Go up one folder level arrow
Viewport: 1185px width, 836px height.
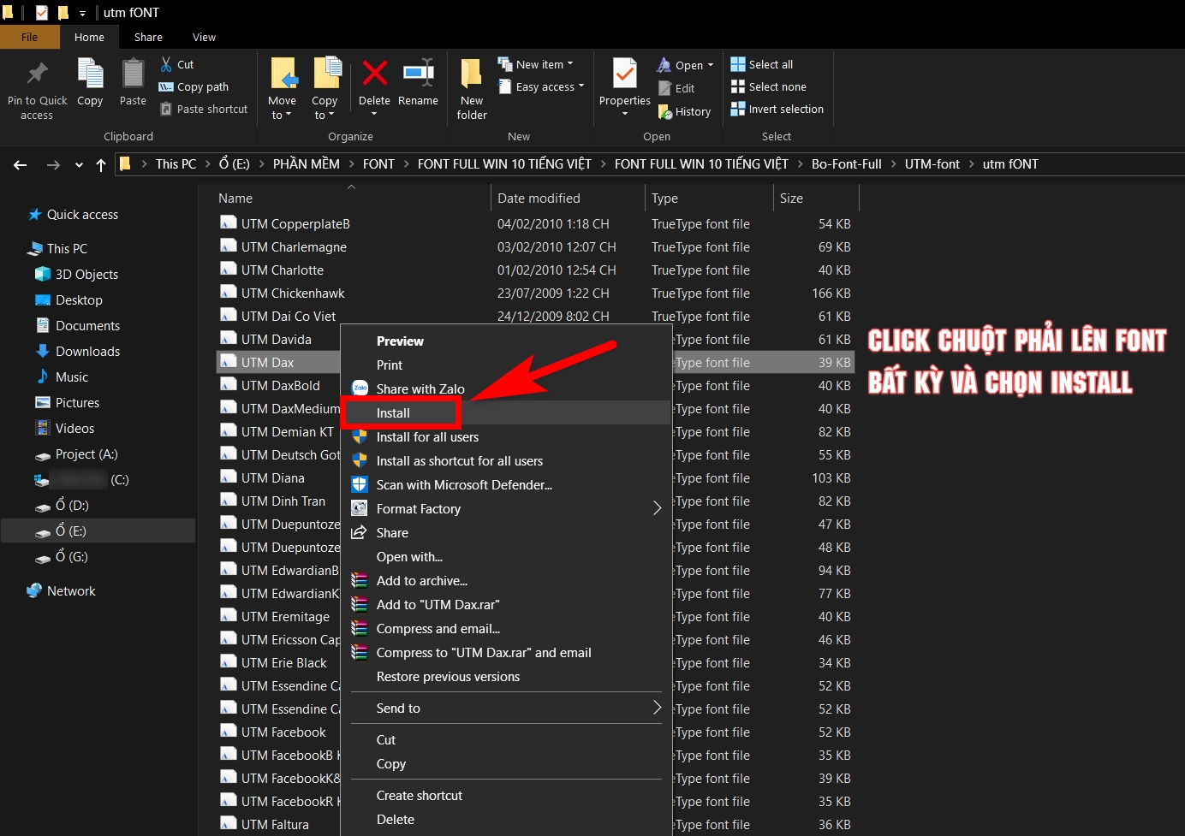(101, 164)
